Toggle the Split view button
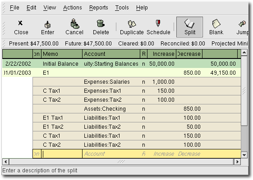 click(x=189, y=27)
